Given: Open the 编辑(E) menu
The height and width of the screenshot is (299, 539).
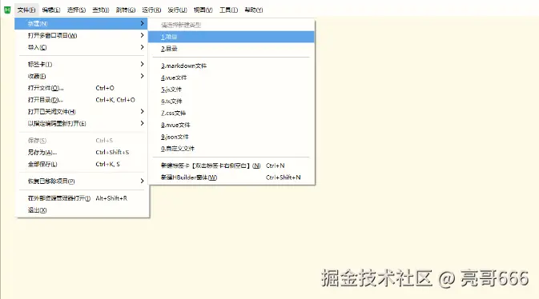Looking at the screenshot, I should 51,10.
